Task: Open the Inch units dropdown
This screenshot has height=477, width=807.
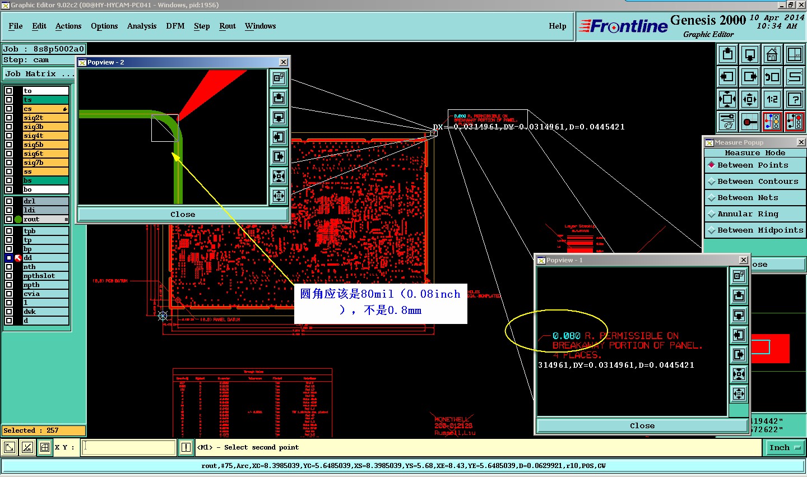Action: click(x=785, y=447)
